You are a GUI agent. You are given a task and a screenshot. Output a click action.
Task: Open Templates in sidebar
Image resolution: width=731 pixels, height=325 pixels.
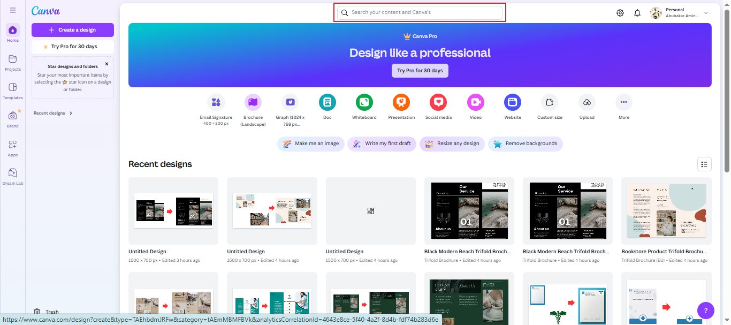coord(13,90)
